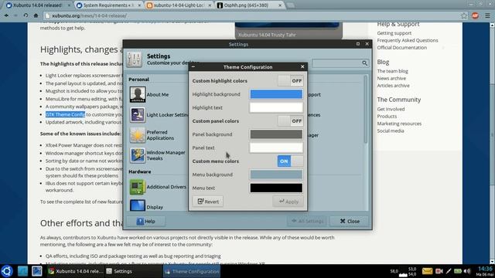
Task: Switch to Xubuntu 14.04 release taskbar item
Action: click(x=76, y=271)
